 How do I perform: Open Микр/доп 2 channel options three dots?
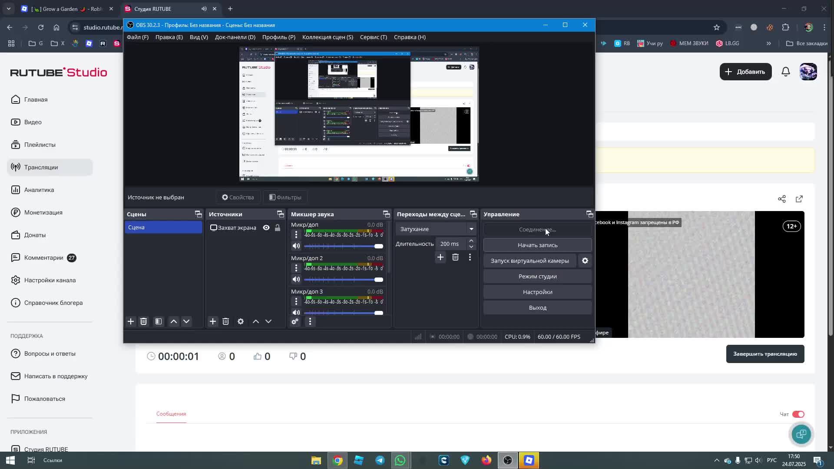(x=296, y=268)
